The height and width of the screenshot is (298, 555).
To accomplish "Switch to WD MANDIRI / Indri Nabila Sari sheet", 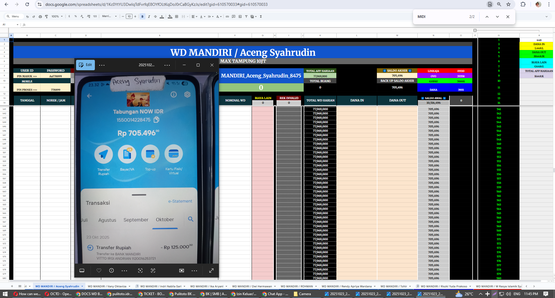I will 161,286.
